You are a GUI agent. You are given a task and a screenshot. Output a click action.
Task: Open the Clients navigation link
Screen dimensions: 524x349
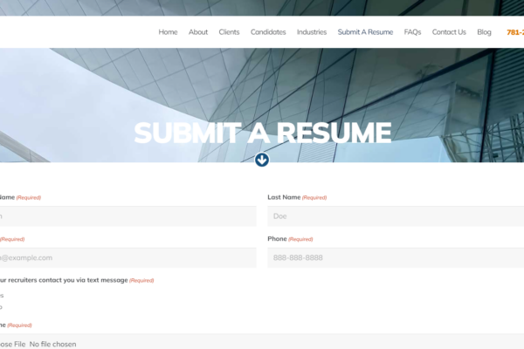pos(229,32)
